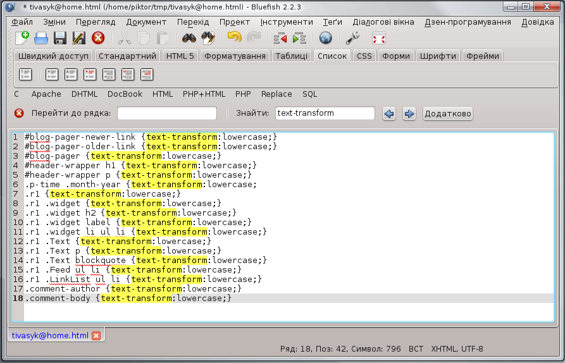The image size is (565, 363).
Task: Click the XHTML, UTF-8 status bar entry
Action: pos(457,349)
